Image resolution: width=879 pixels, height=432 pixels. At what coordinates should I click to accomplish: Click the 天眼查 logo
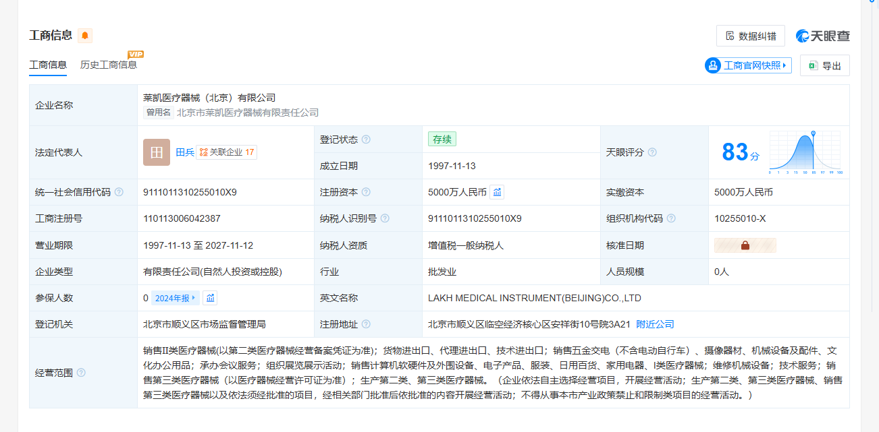point(823,36)
